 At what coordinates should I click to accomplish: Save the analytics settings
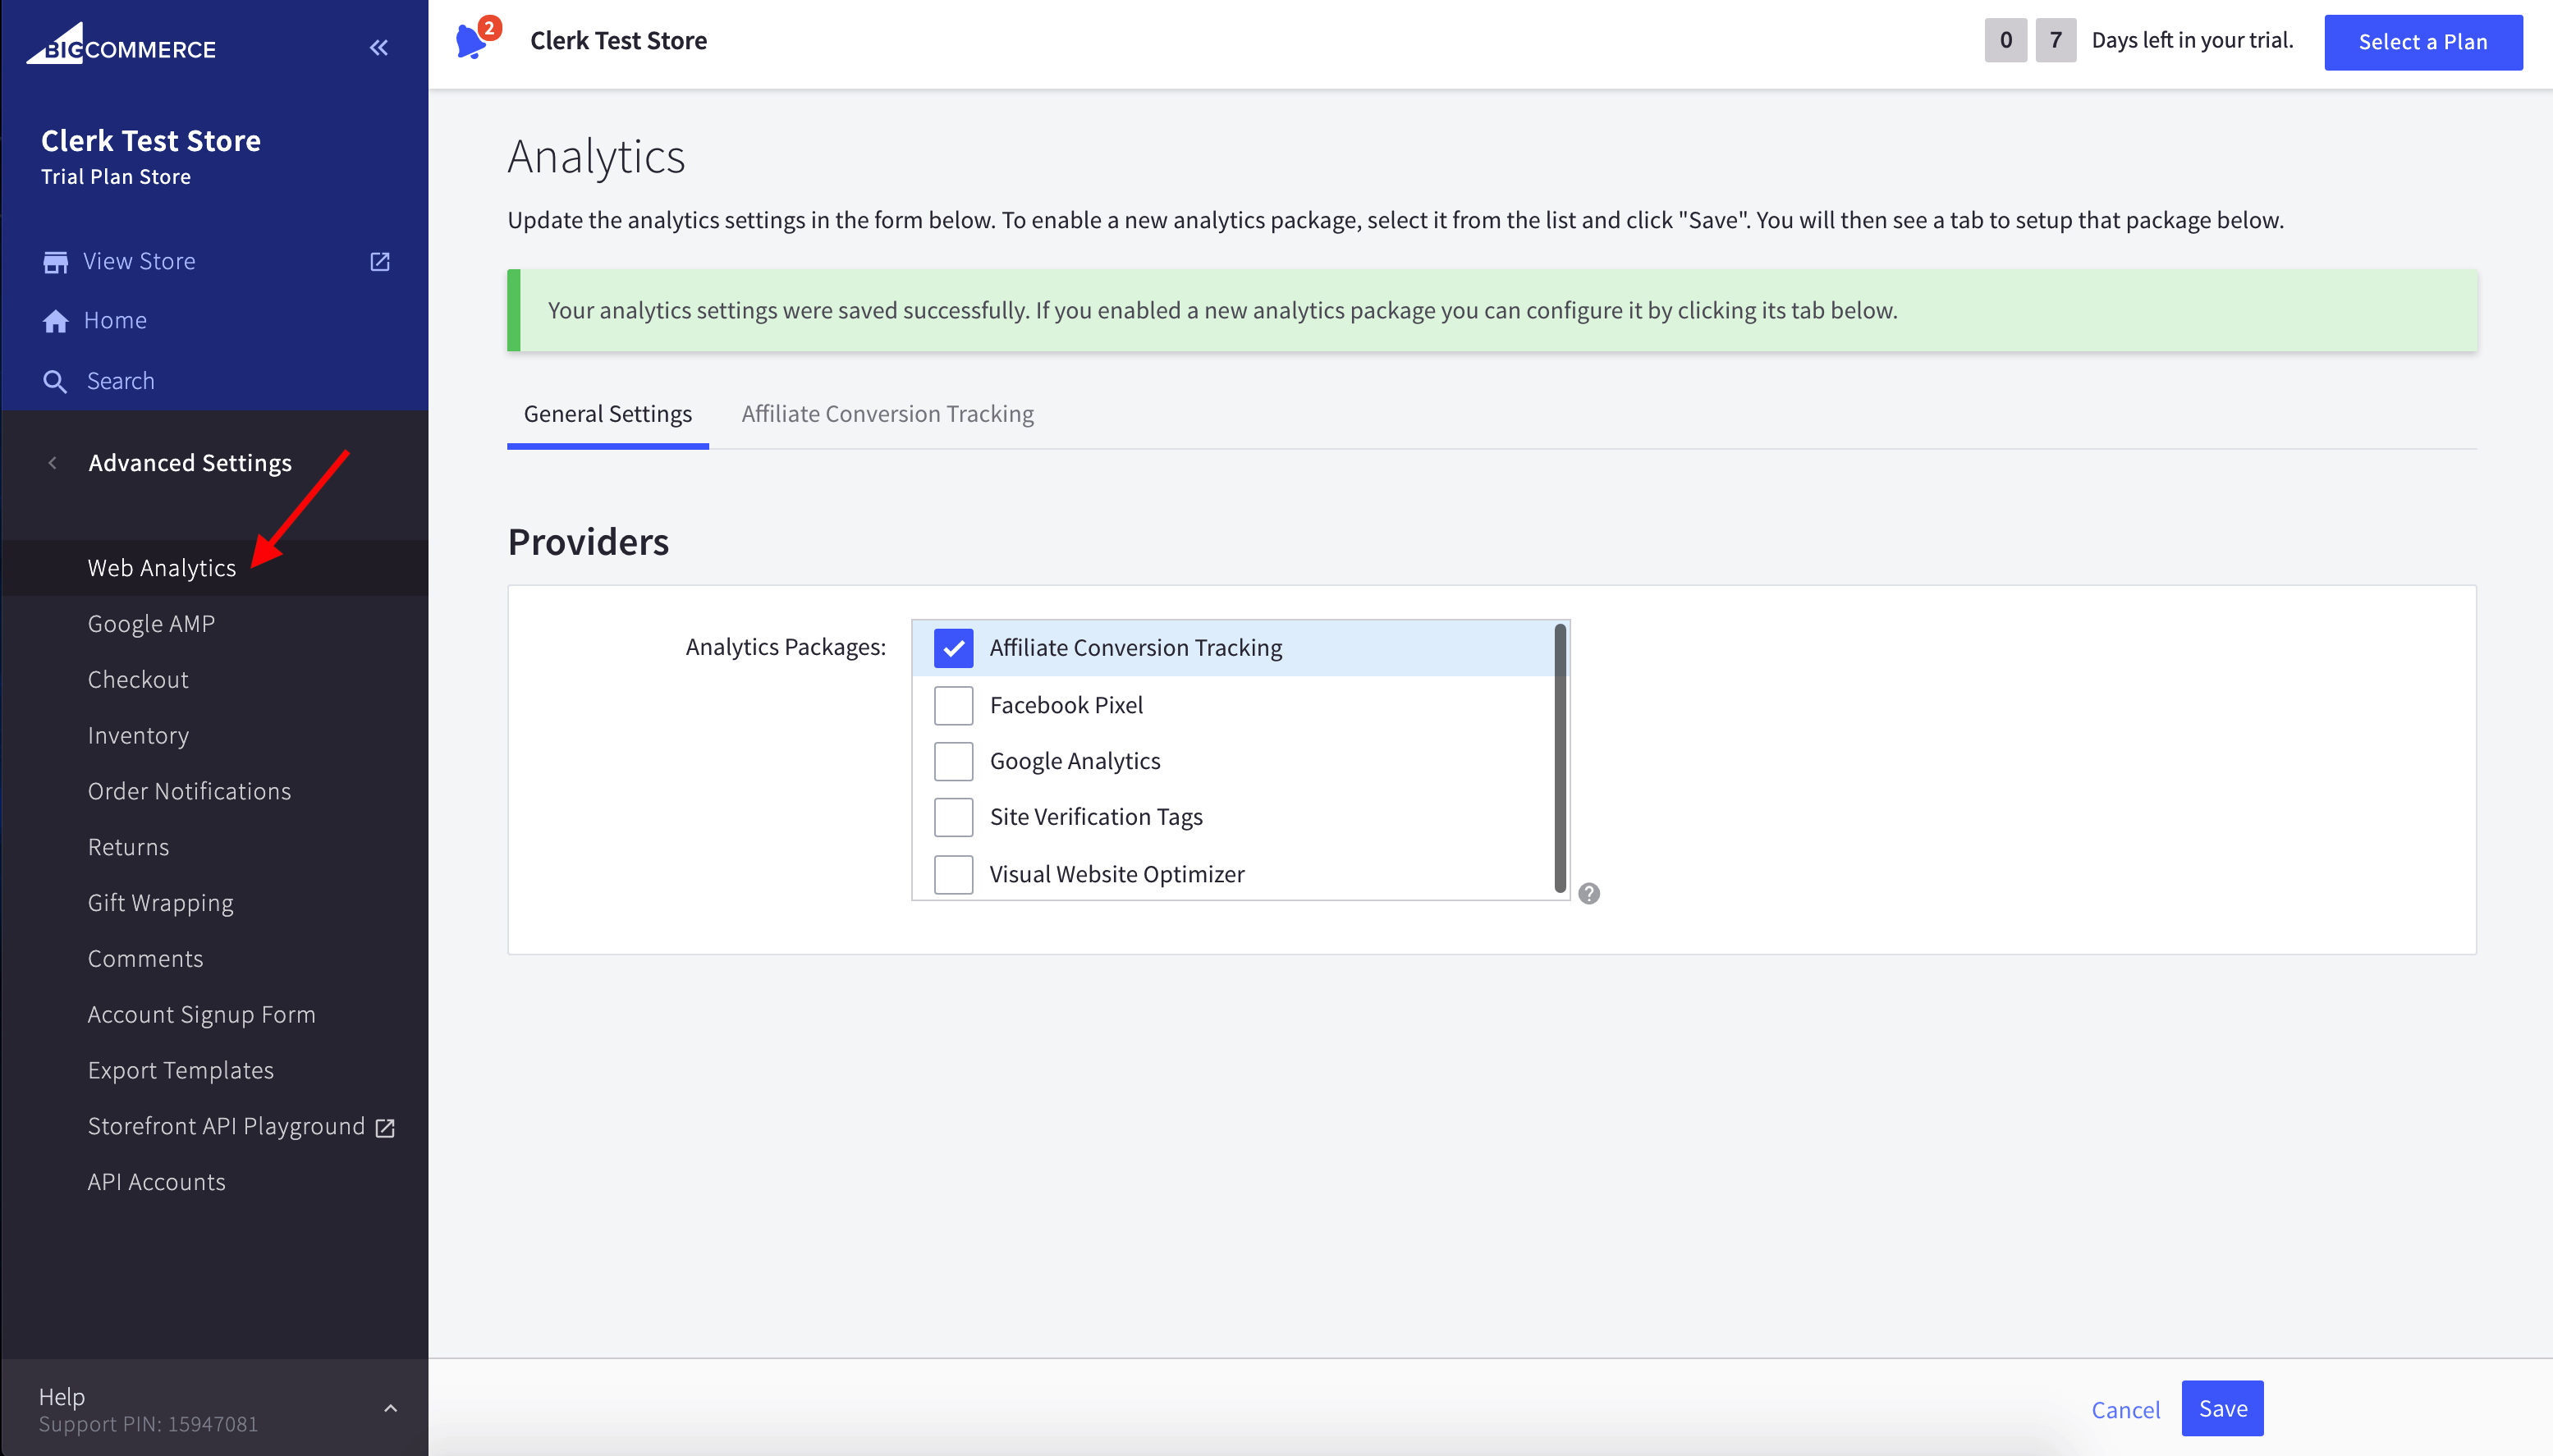tap(2221, 1408)
